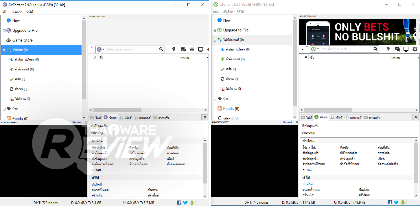Click the ชื่อ column header in BitTorrent list
Screen dimensions: 420x206
(x=134, y=58)
